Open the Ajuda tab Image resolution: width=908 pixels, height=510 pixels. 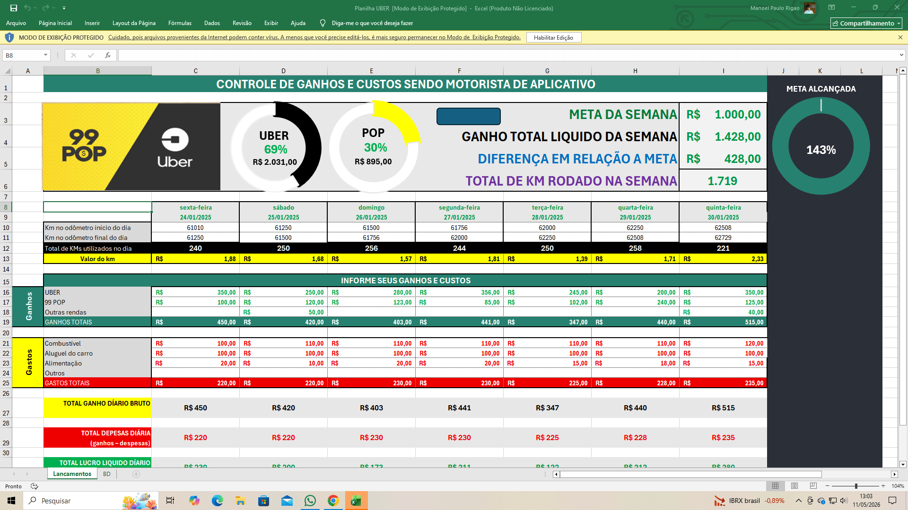[x=298, y=23]
